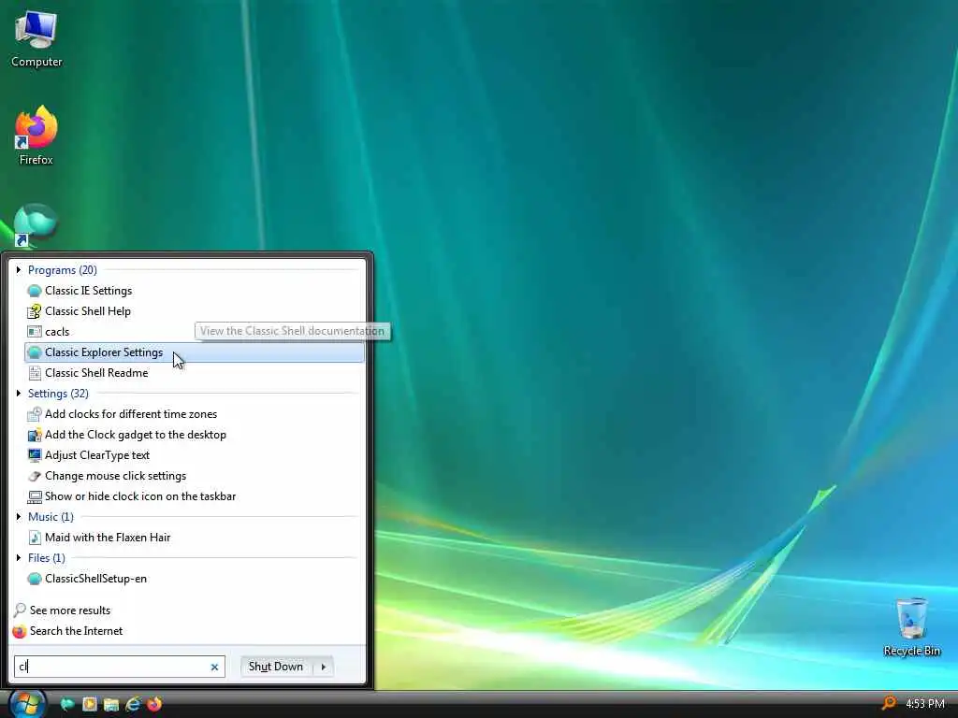Viewport: 958px width, 718px height.
Task: Open the Programs (20) header link
Action: point(63,270)
